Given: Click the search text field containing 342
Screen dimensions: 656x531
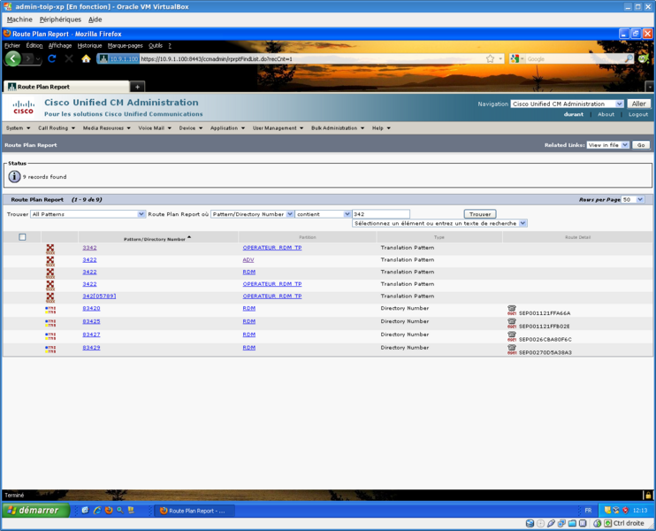Looking at the screenshot, I should pyautogui.click(x=380, y=214).
